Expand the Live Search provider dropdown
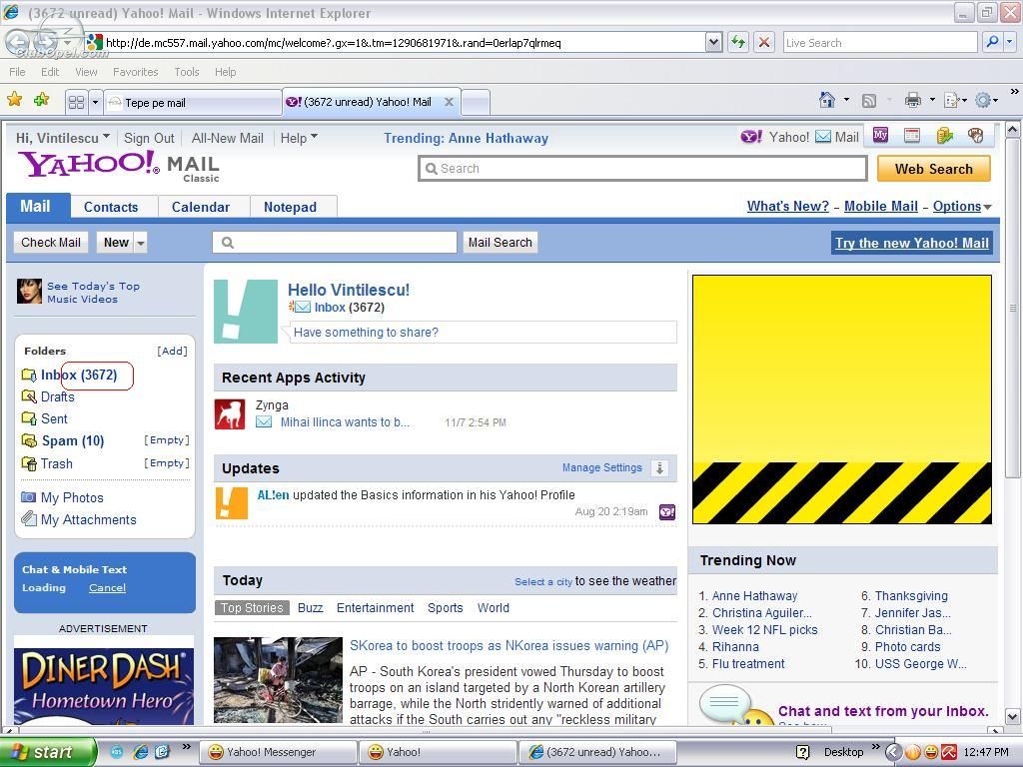Image resolution: width=1023 pixels, height=767 pixels. pyautogui.click(x=1009, y=42)
